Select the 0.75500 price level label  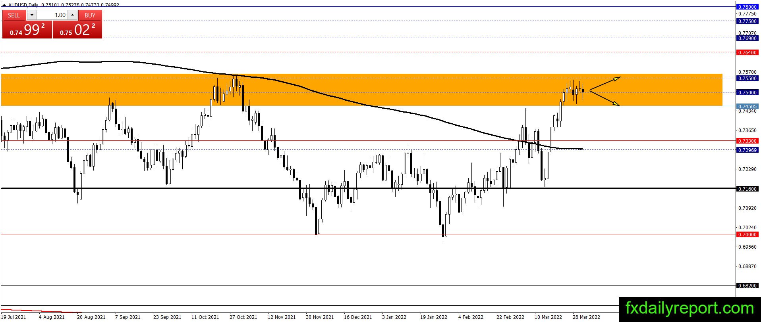(x=747, y=78)
